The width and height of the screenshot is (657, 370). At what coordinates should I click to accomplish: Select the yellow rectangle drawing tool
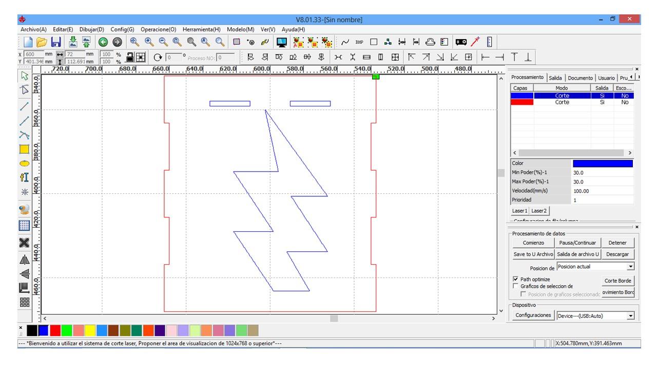(24, 149)
